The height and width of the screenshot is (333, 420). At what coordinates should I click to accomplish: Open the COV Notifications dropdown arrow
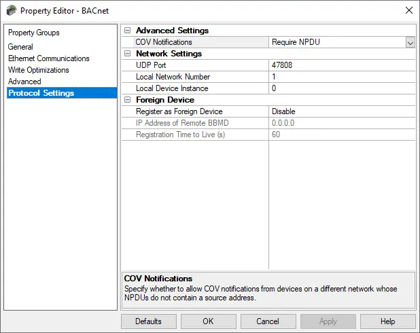click(x=410, y=42)
